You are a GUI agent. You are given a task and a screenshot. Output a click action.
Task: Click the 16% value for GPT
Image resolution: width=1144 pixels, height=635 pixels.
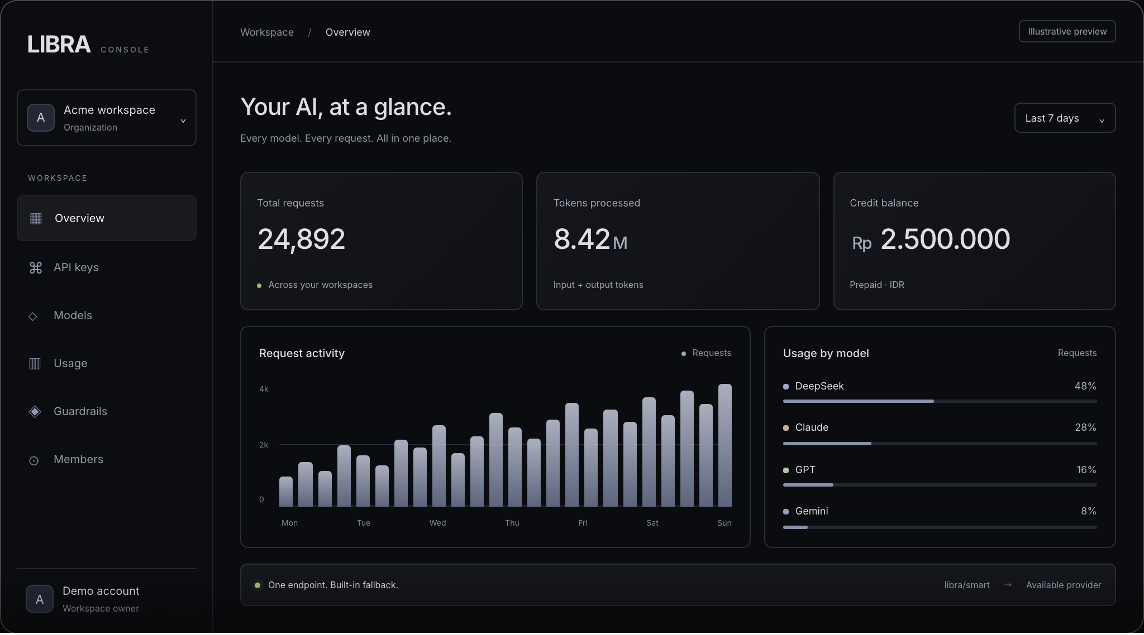coord(1086,470)
